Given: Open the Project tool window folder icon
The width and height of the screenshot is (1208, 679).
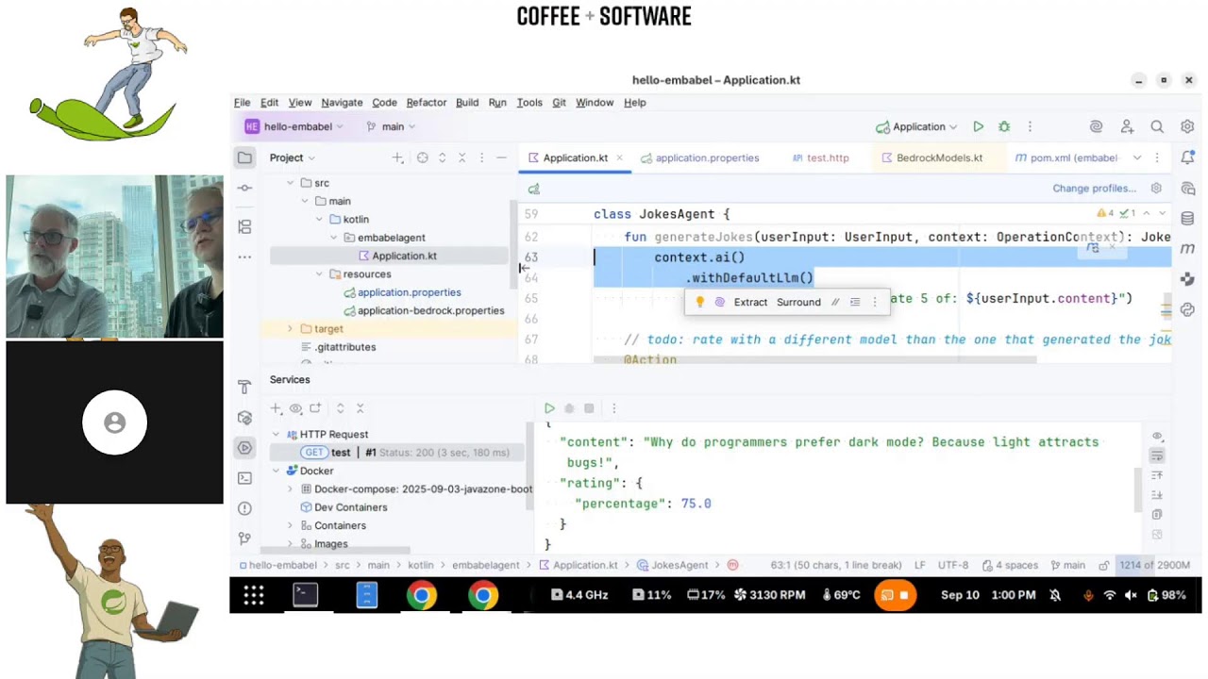Looking at the screenshot, I should click(244, 157).
